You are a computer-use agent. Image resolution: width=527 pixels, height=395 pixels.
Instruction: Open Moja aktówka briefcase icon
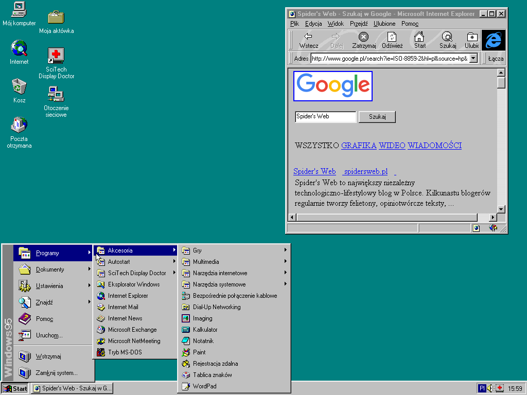pos(56,22)
